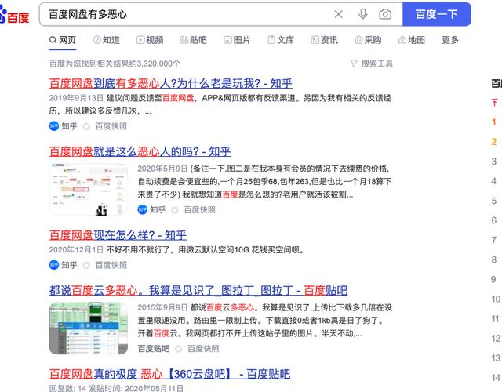Screen dimensions: 502x392
Task: Click 知乎 source icon under 就是这么恶心人 result
Action: coord(143,209)
